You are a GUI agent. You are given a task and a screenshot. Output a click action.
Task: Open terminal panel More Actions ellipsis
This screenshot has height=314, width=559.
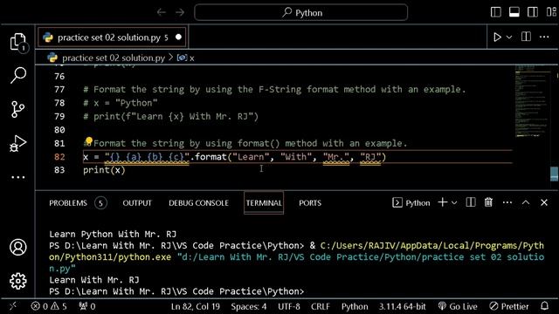click(507, 202)
